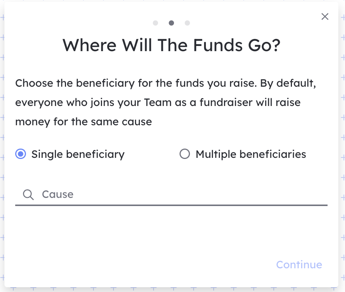
Task: Click the 'Cause' placeholder text
Action: (x=57, y=195)
